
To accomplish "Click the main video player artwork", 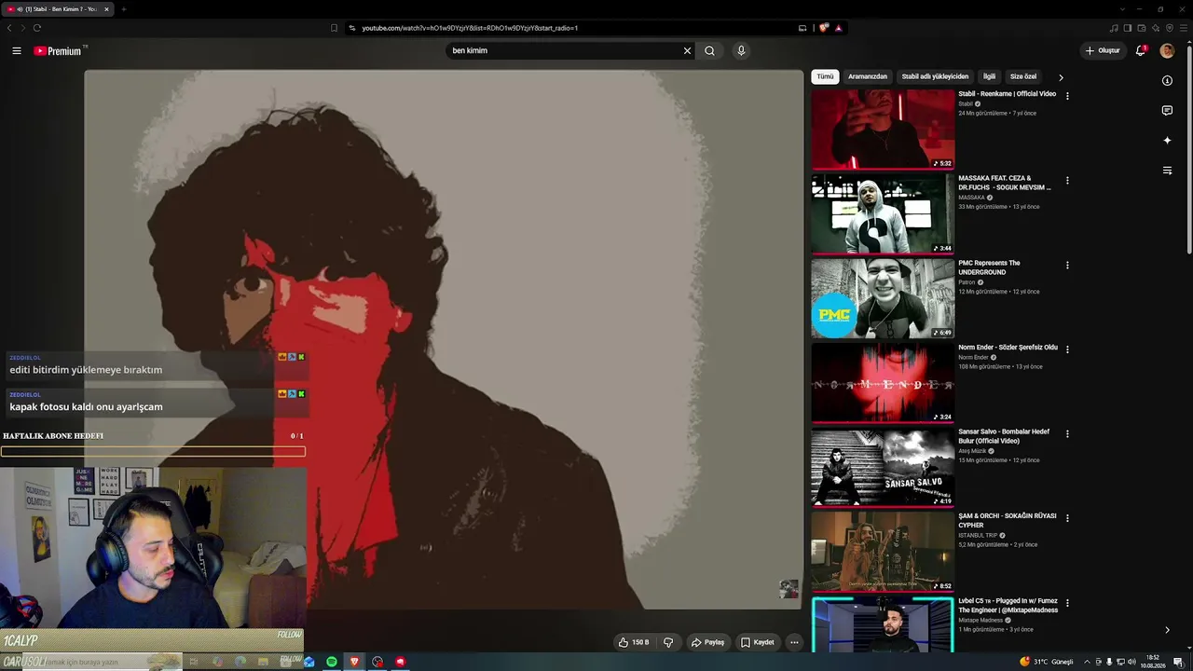I will 444,339.
